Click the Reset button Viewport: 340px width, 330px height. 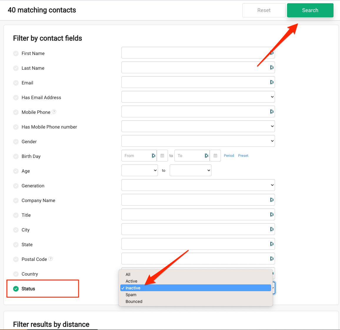coord(264,10)
